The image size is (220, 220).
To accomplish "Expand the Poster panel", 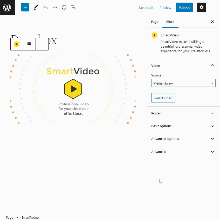I will 183,113.
